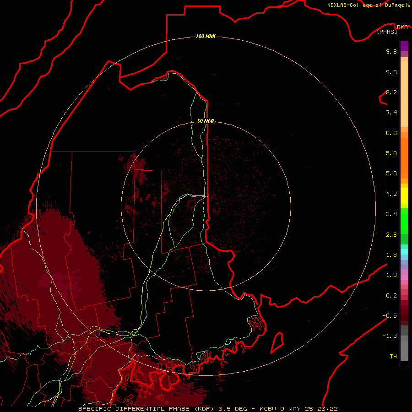Click the -0.5 scale value
This screenshot has width=412, height=412.
coord(390,315)
